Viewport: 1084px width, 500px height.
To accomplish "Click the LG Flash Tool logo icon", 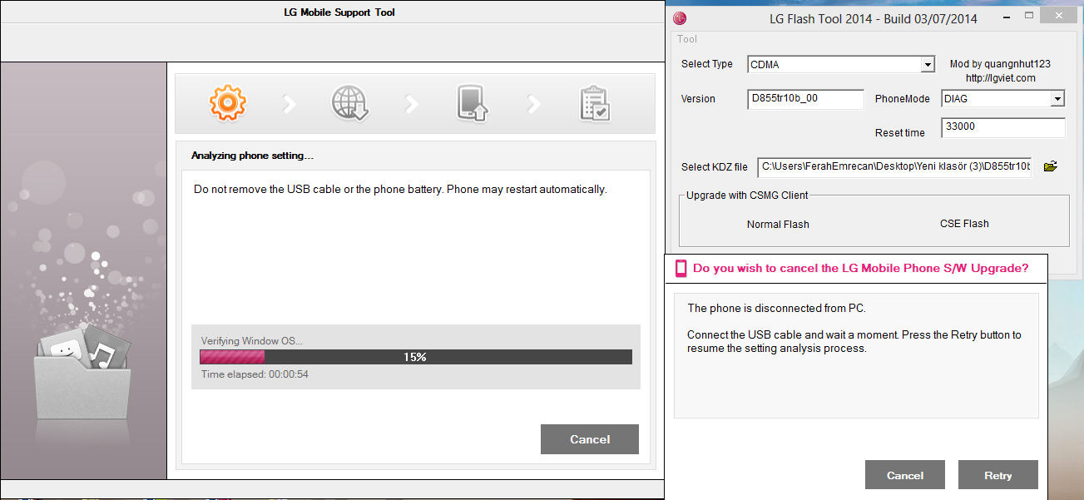I will pyautogui.click(x=680, y=18).
